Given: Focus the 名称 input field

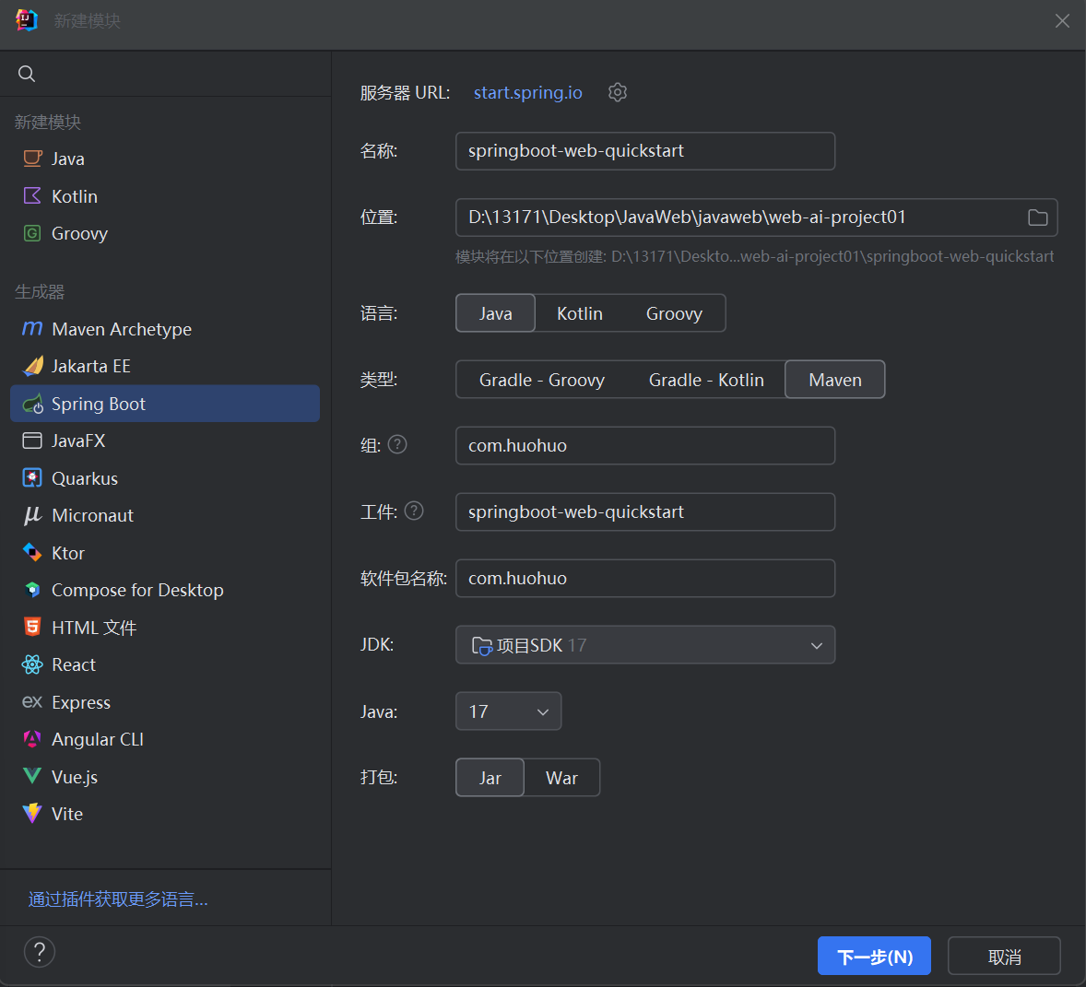Looking at the screenshot, I should point(644,151).
